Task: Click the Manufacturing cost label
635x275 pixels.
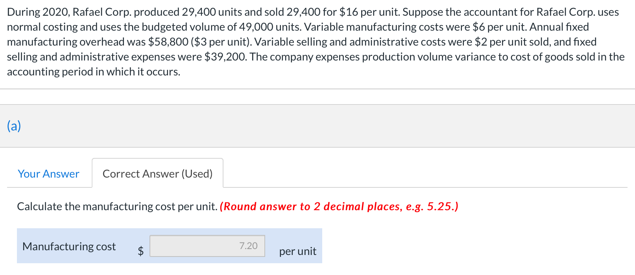Action: point(69,246)
